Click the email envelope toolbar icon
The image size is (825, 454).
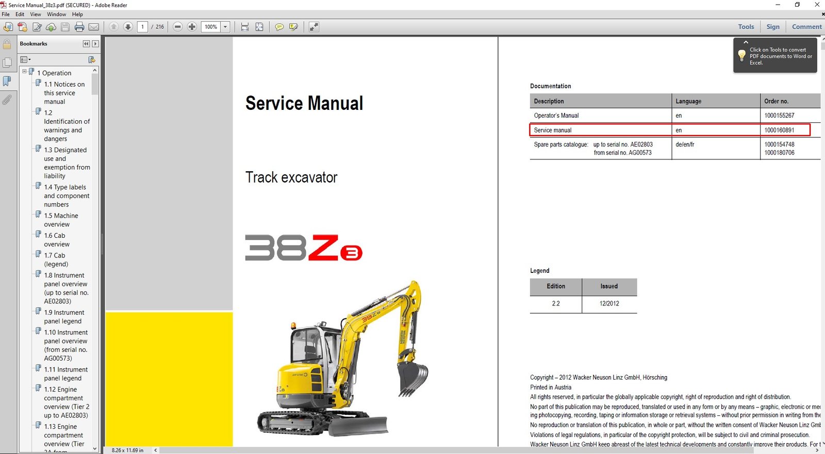(x=94, y=27)
